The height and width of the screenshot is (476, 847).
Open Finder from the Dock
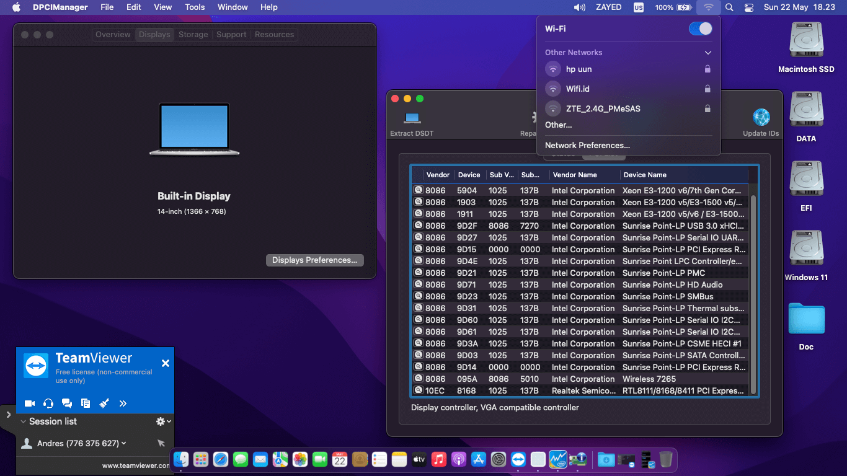pyautogui.click(x=181, y=459)
